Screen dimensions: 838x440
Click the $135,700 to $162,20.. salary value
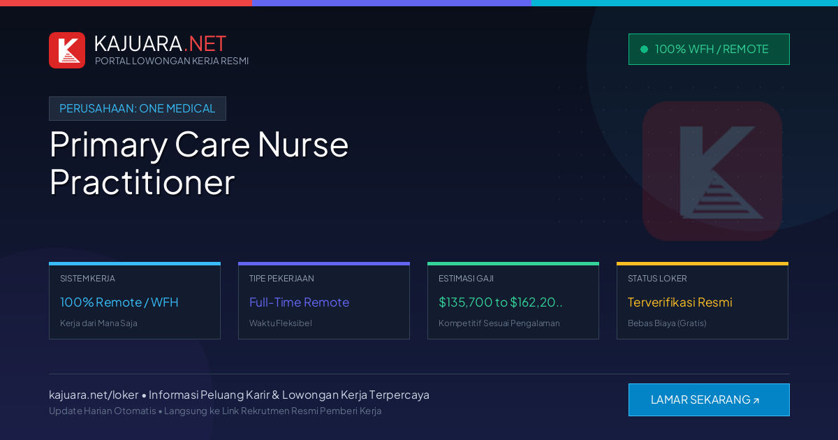pyautogui.click(x=501, y=302)
